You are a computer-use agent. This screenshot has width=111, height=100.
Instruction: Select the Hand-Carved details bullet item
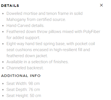25,26
